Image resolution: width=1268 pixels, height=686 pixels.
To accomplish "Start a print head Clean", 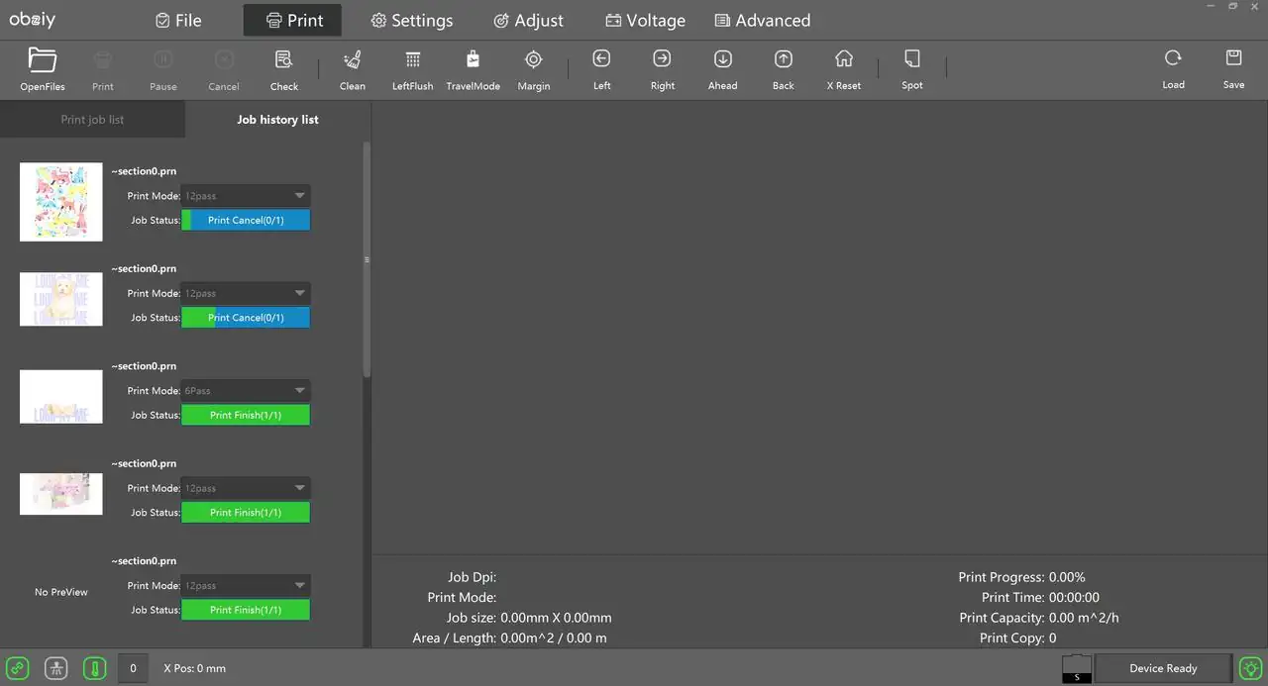I will point(353,68).
